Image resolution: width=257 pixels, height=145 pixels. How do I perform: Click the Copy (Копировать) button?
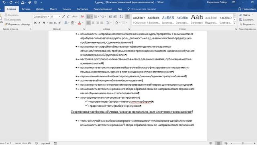coord(13,20)
